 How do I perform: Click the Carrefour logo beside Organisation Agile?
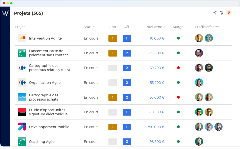coord(22,82)
